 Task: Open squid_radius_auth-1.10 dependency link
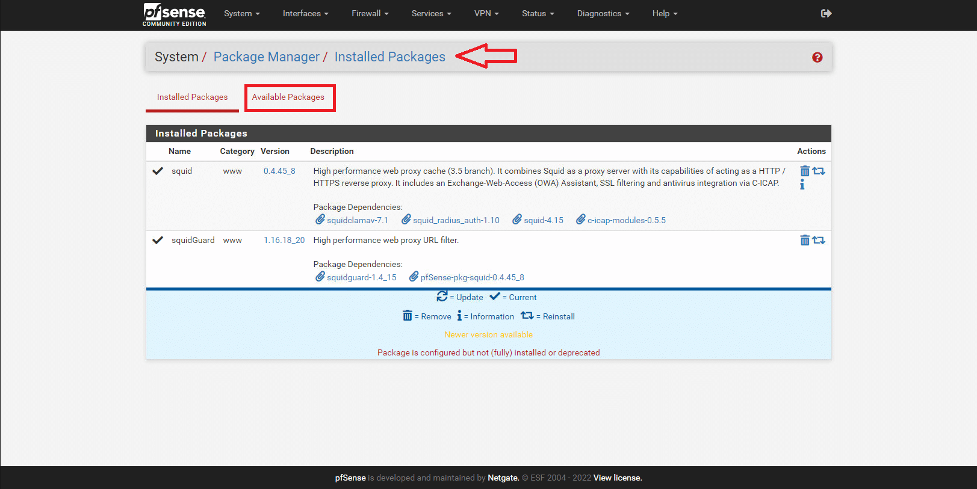(456, 220)
